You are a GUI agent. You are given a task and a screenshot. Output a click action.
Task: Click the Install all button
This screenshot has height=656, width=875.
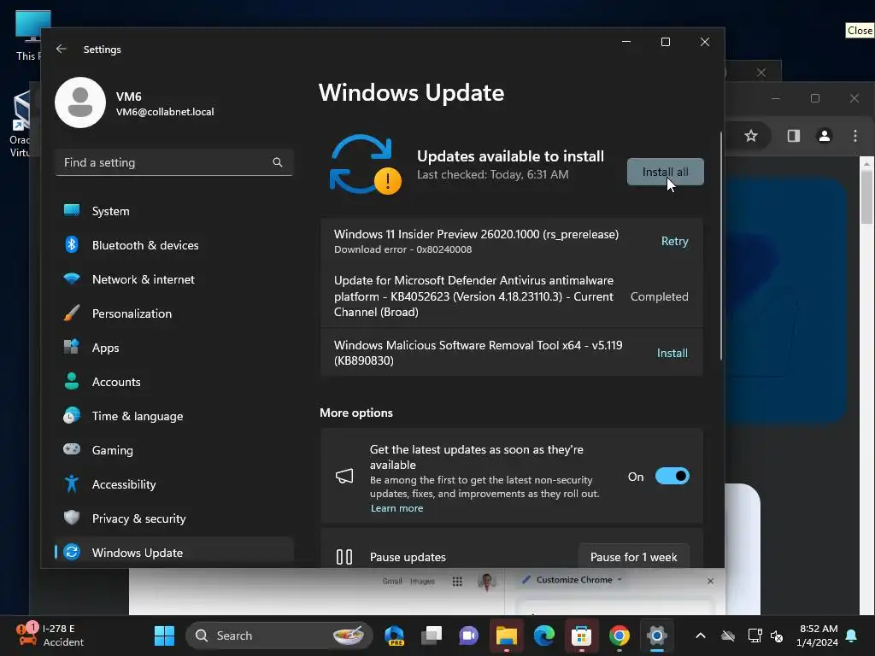[665, 172]
